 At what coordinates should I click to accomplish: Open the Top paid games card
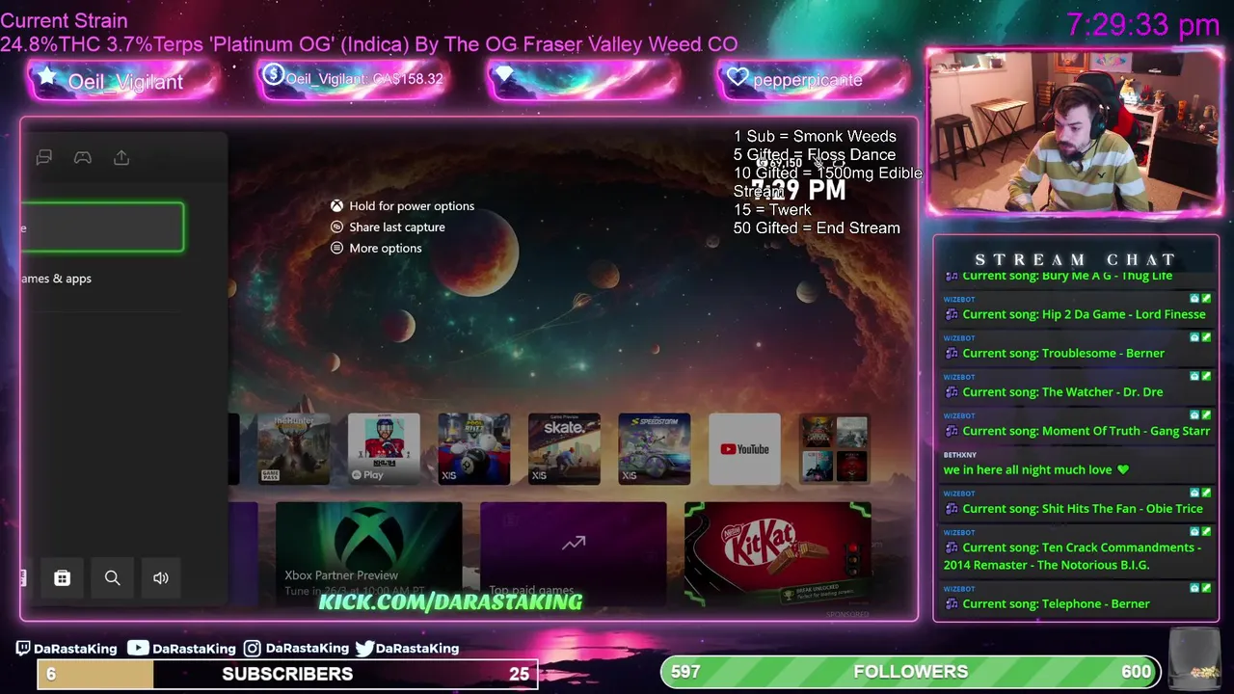pos(573,554)
